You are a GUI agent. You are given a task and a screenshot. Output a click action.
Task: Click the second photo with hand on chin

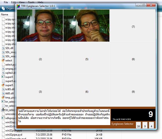point(86,26)
